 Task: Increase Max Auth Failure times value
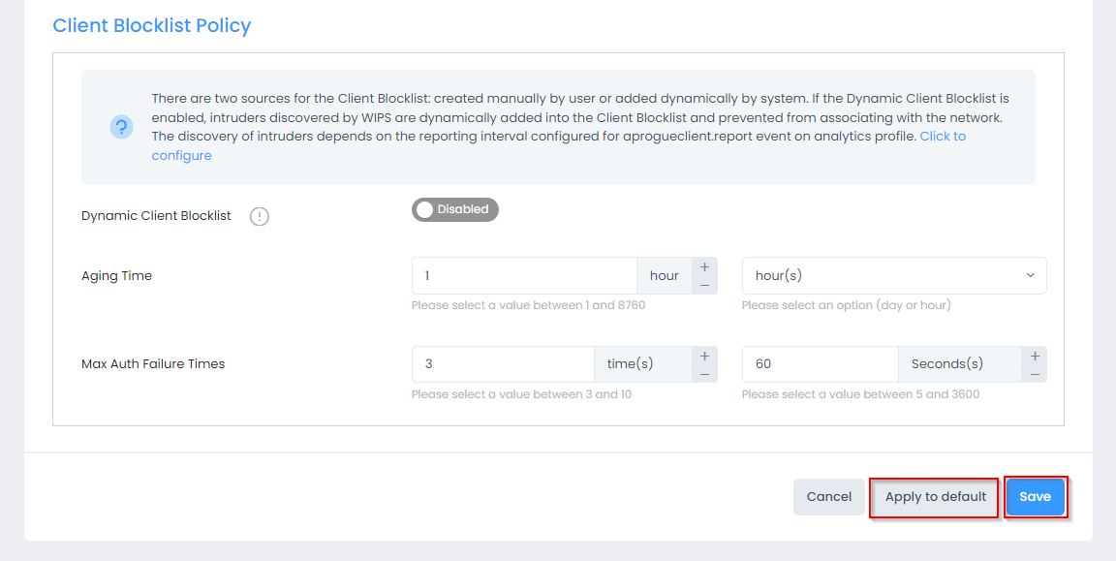[x=704, y=356]
